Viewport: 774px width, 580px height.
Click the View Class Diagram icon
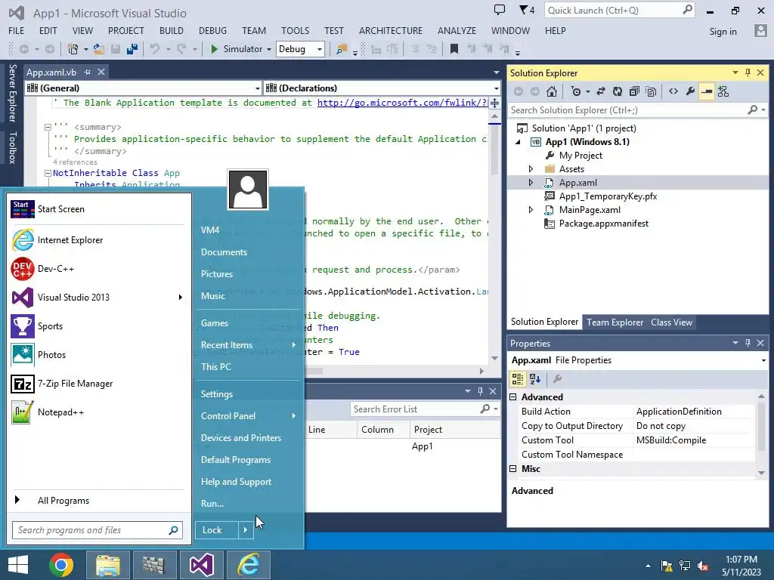[x=723, y=91]
